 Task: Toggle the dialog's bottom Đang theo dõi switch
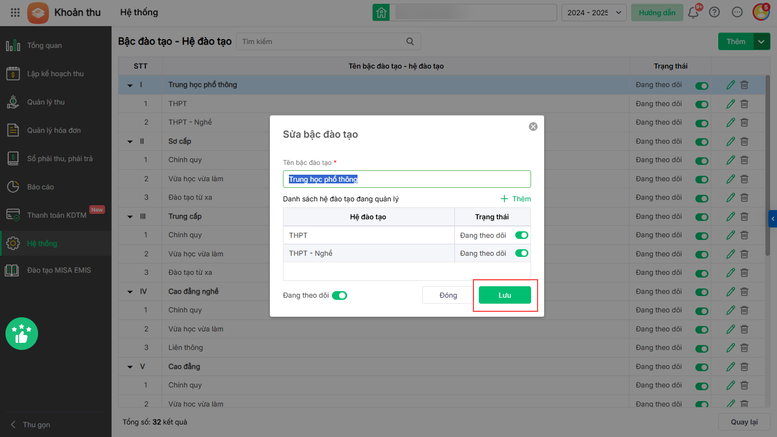340,296
